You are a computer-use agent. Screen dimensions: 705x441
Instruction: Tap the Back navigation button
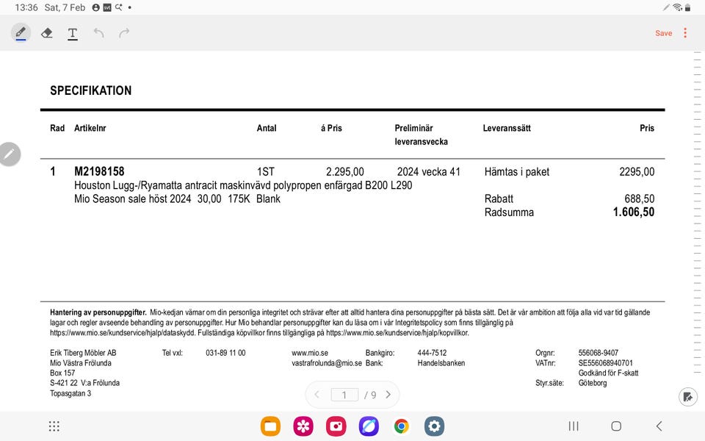click(x=659, y=426)
